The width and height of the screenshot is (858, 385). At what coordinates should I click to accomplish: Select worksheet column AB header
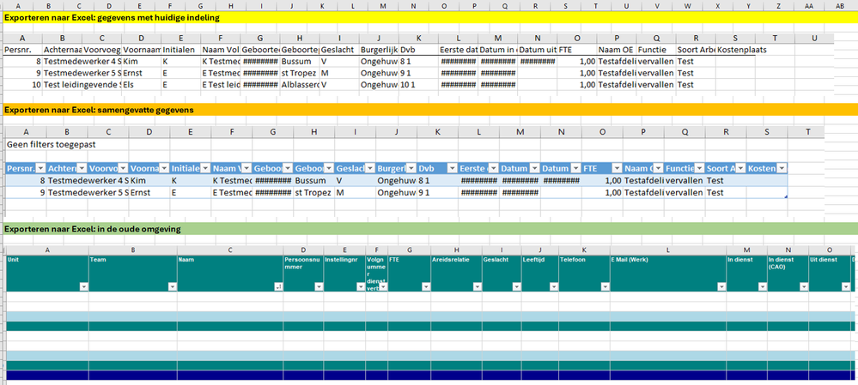[x=841, y=5]
